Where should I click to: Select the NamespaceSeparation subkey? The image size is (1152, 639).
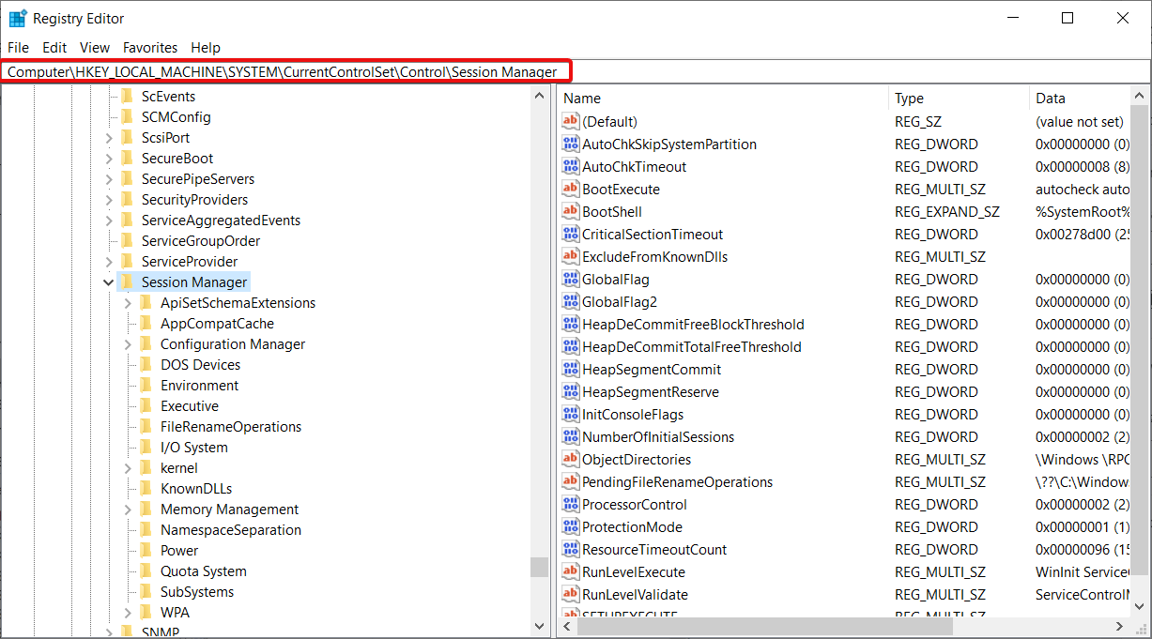coord(231,529)
